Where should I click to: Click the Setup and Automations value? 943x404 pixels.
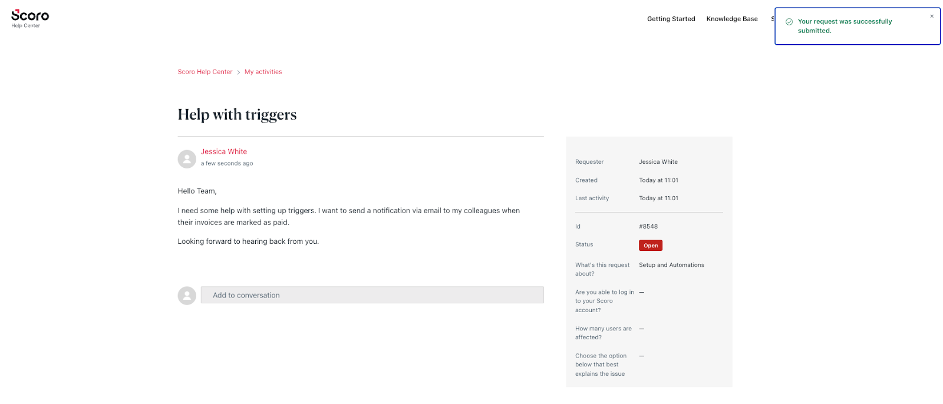point(671,265)
